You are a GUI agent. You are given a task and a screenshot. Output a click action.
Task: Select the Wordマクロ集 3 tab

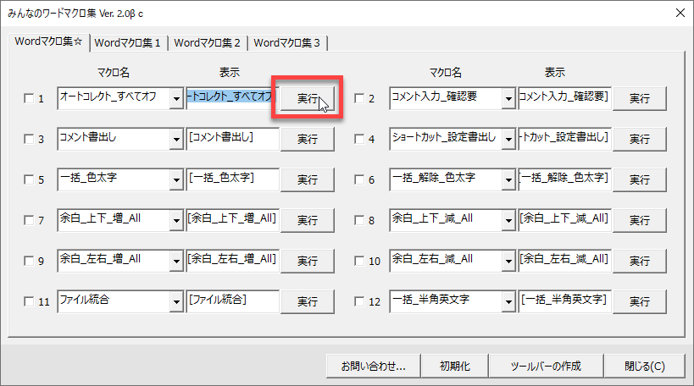tap(286, 42)
